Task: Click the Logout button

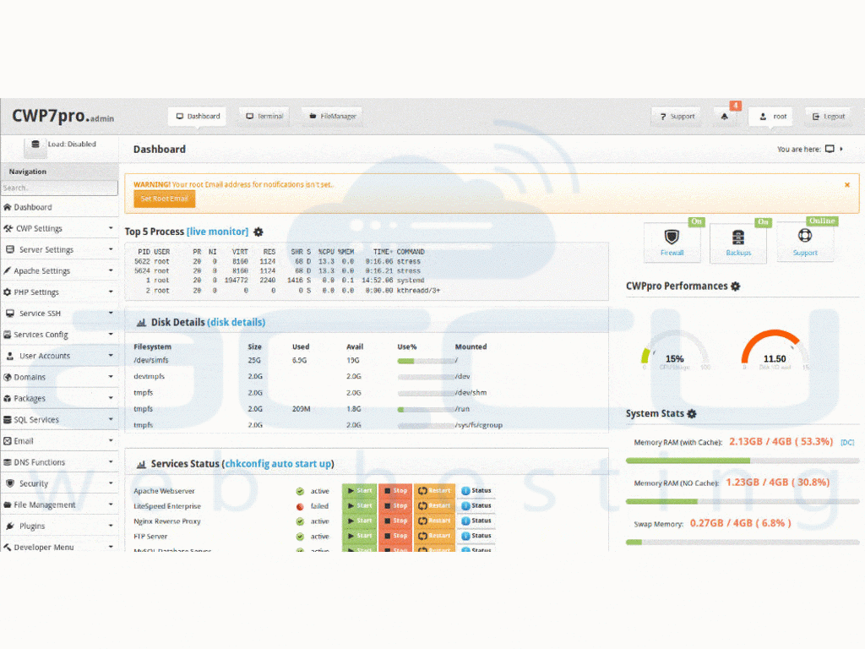Action: coord(829,117)
